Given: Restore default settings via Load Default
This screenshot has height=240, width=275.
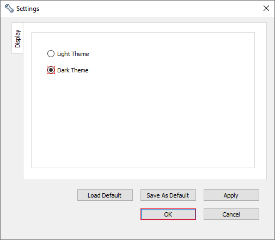Looking at the screenshot, I should 105,195.
